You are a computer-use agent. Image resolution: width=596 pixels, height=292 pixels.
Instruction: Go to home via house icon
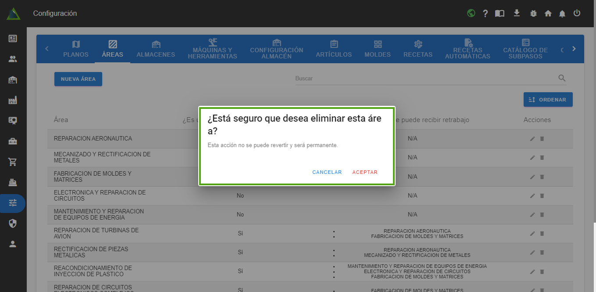point(548,14)
